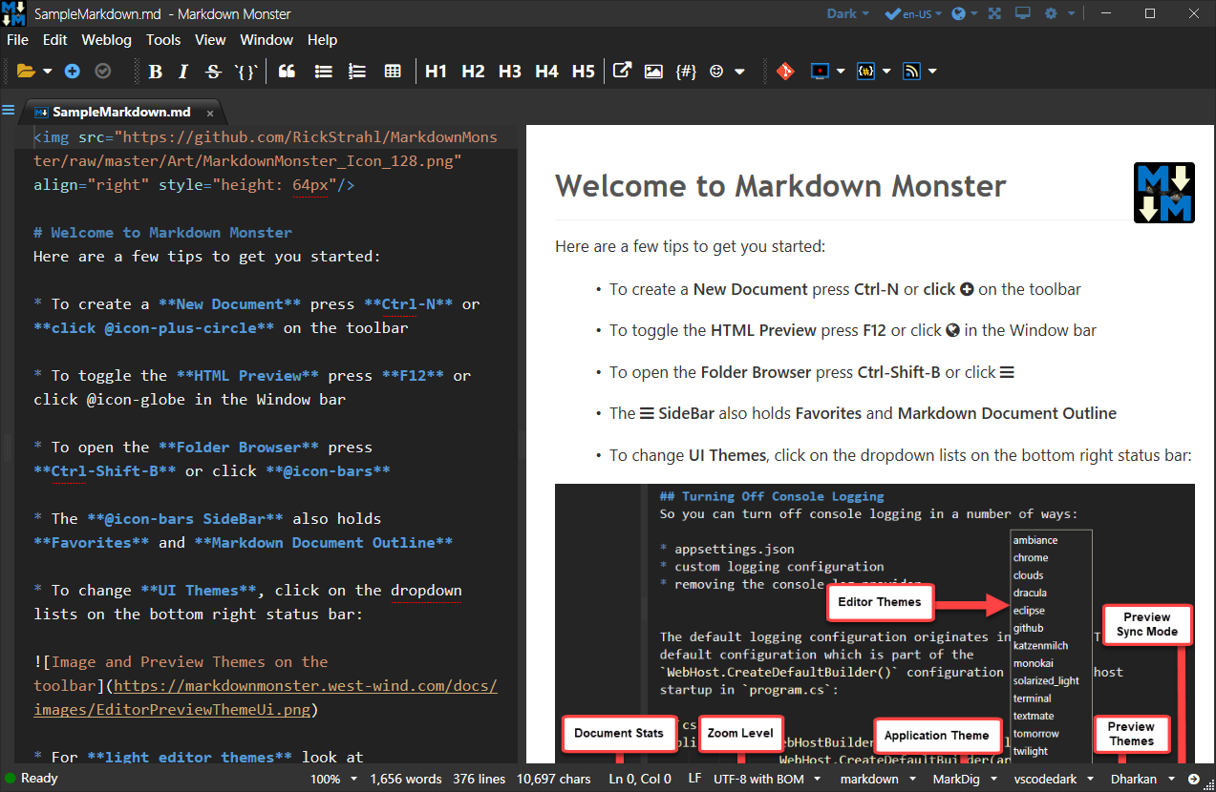Image resolution: width=1216 pixels, height=792 pixels.
Task: Click the Markdown Monster logo in preview
Action: (x=1164, y=193)
